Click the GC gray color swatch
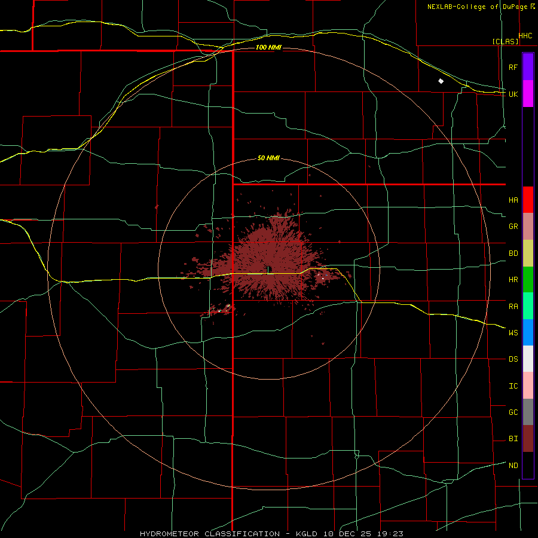538x538 pixels. [x=528, y=412]
